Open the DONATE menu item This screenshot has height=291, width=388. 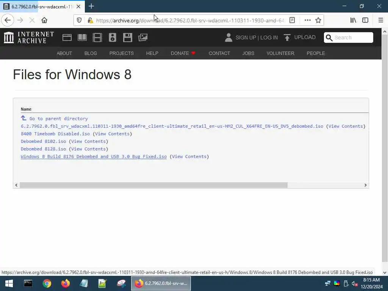183,53
